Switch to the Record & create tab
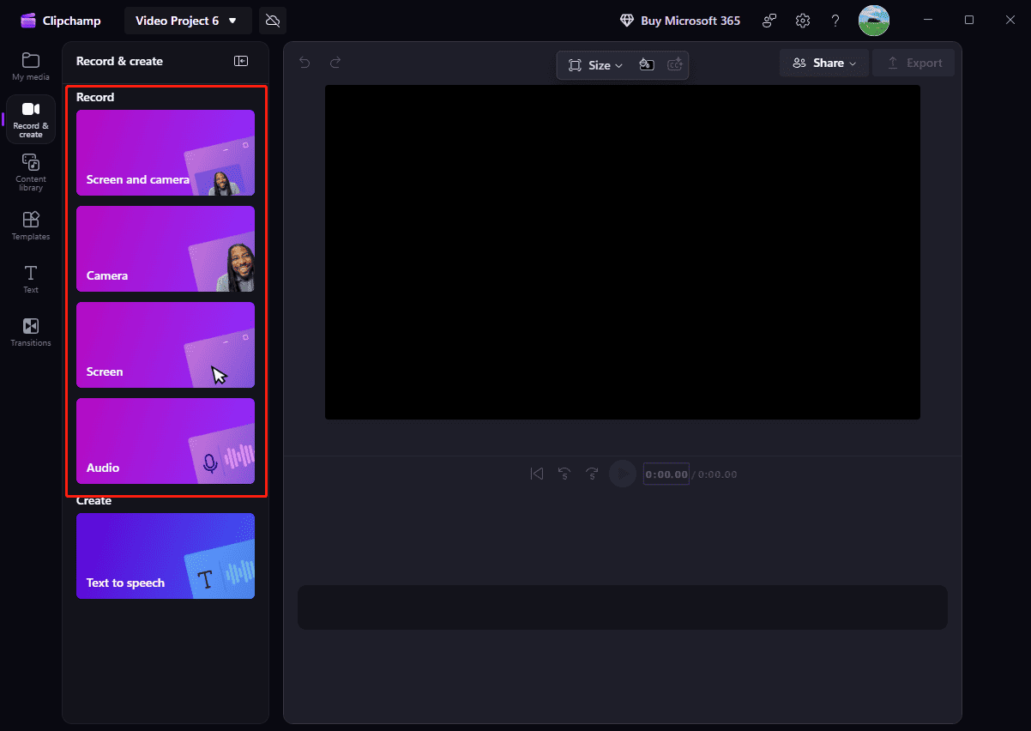 [30, 119]
